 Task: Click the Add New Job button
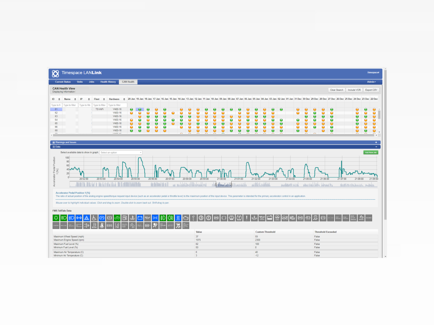pyautogui.click(x=371, y=152)
